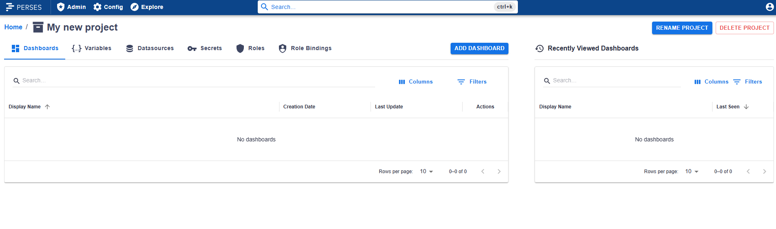Click the Recently Viewed history clock icon

pos(539,48)
